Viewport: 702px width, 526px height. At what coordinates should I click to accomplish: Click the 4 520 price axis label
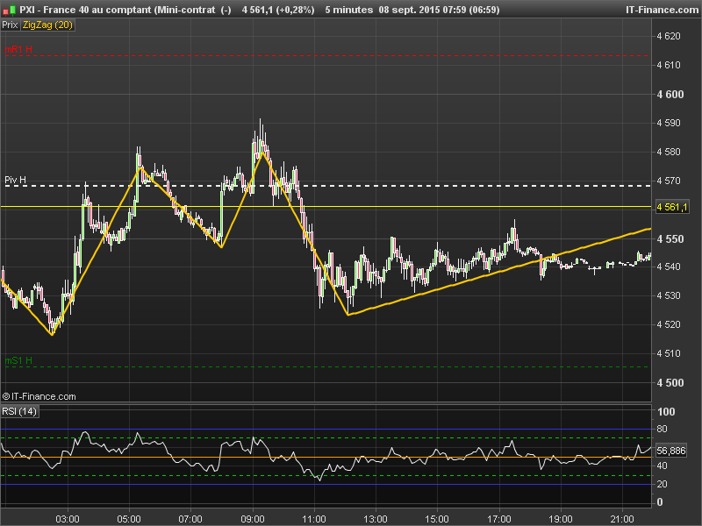coord(669,324)
